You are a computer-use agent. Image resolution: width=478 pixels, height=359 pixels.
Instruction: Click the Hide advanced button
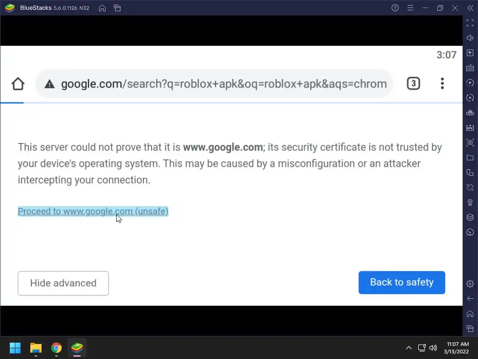pyautogui.click(x=63, y=283)
